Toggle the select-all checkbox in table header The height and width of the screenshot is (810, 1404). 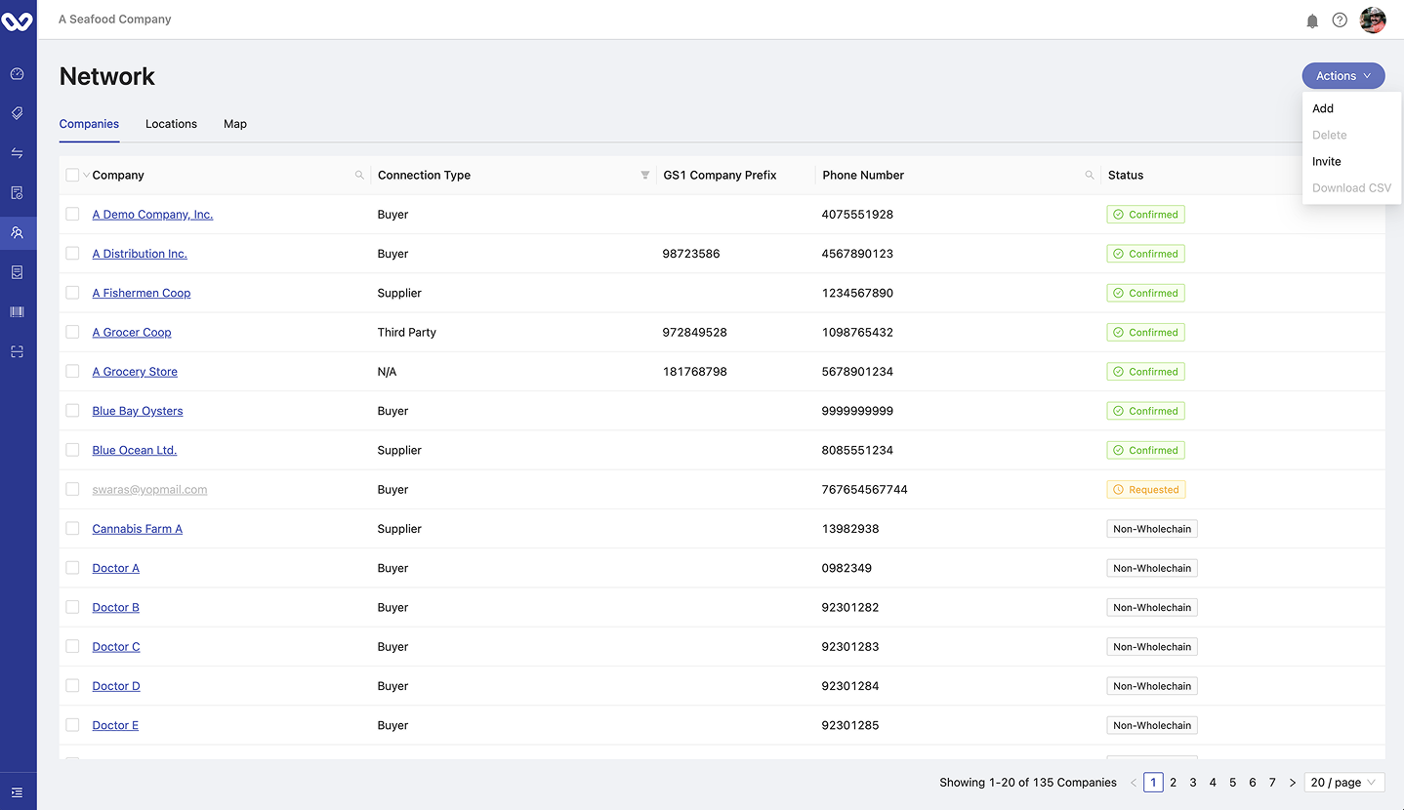coord(72,176)
